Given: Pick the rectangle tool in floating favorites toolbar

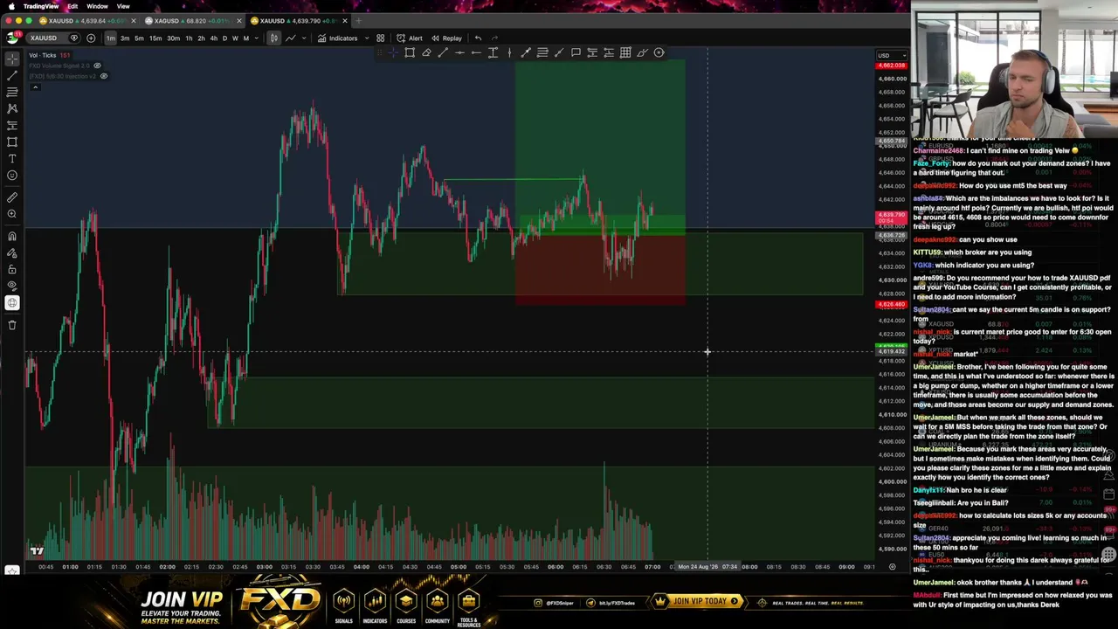Looking at the screenshot, I should point(410,53).
